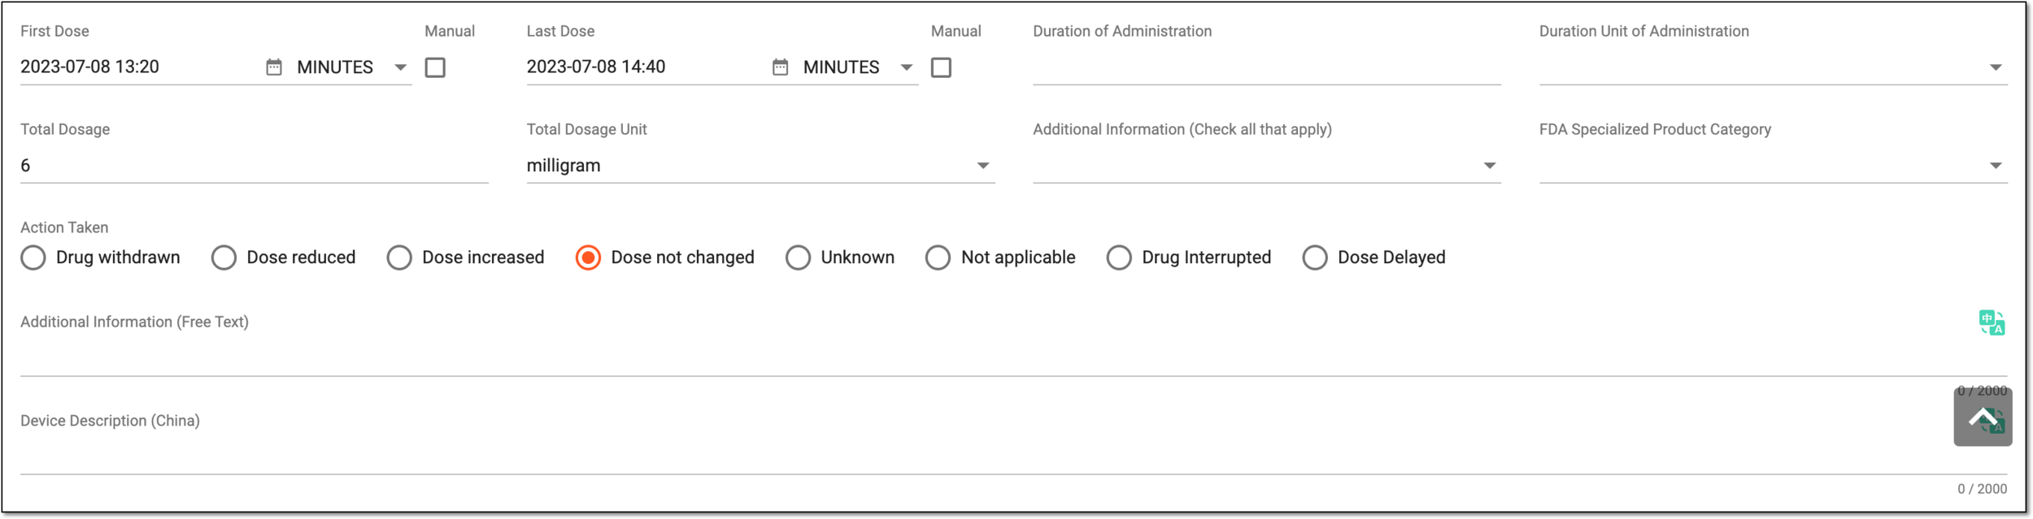Select Not applicable radio button
Viewport: 2033px width, 519px height.
point(938,257)
